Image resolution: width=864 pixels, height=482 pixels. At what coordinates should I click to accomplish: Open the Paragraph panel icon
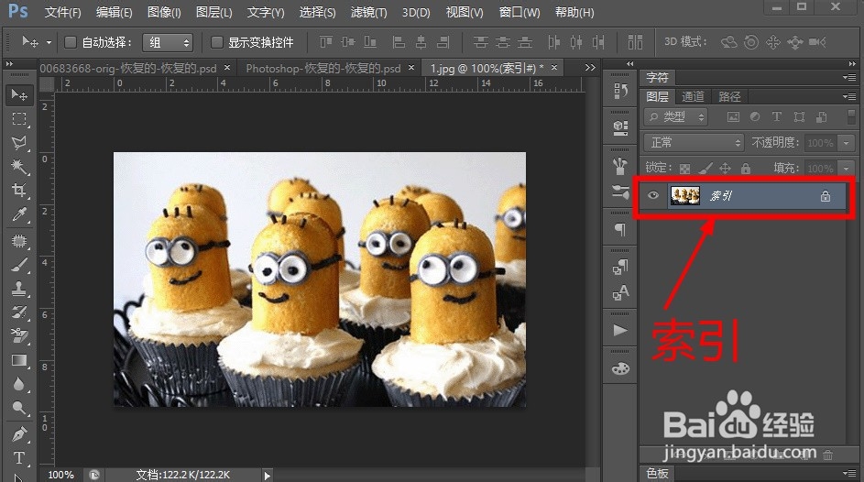620,229
